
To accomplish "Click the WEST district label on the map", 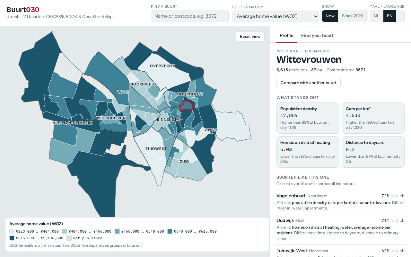I will pyautogui.click(x=123, y=92).
